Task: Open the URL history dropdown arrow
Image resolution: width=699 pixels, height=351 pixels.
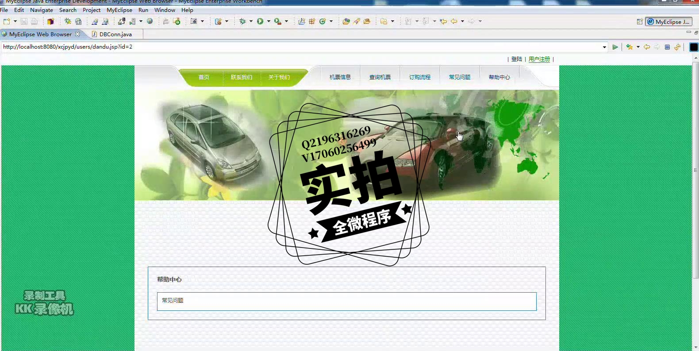Action: click(604, 47)
